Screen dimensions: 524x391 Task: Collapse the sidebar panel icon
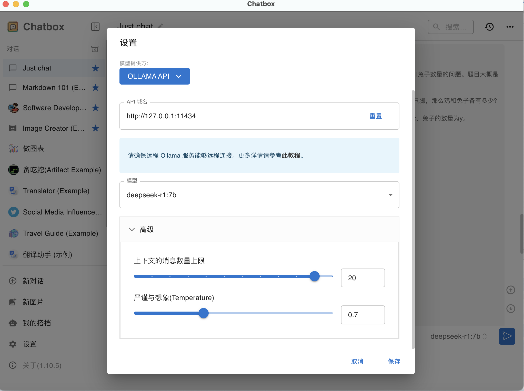95,27
